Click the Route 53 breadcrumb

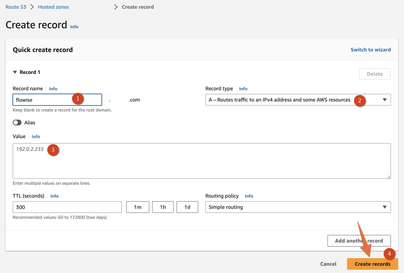pos(15,7)
